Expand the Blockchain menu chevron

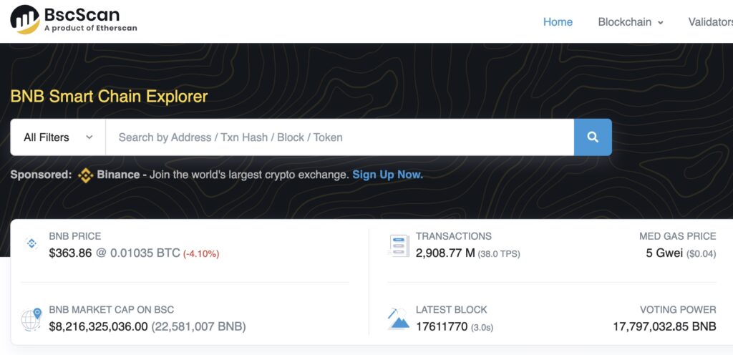tap(661, 22)
